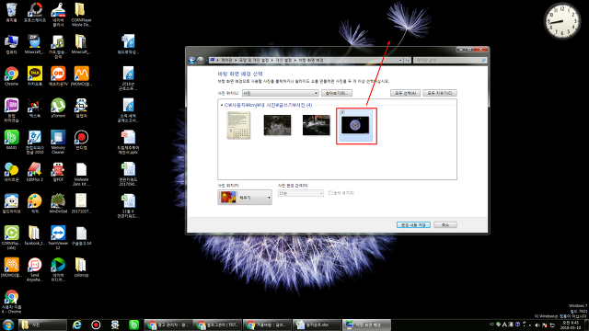589x331 pixels.
Task: Collapse the picture folder path group
Action: [222, 105]
